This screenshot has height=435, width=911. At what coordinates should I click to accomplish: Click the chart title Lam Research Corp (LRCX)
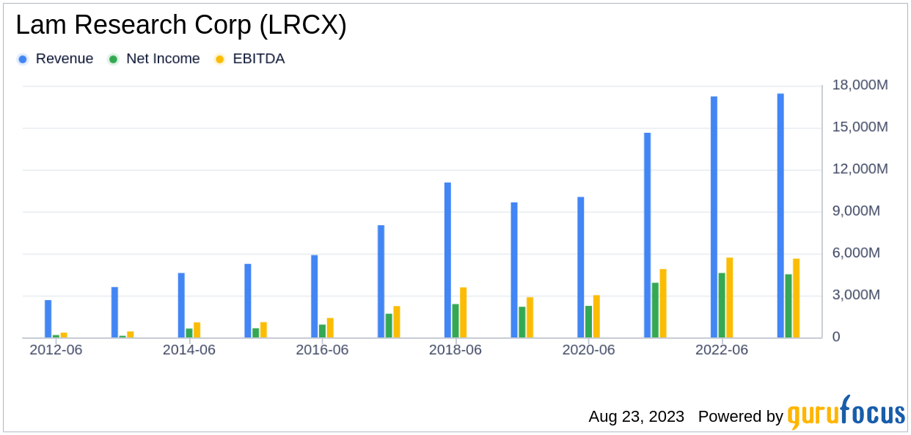tap(181, 26)
